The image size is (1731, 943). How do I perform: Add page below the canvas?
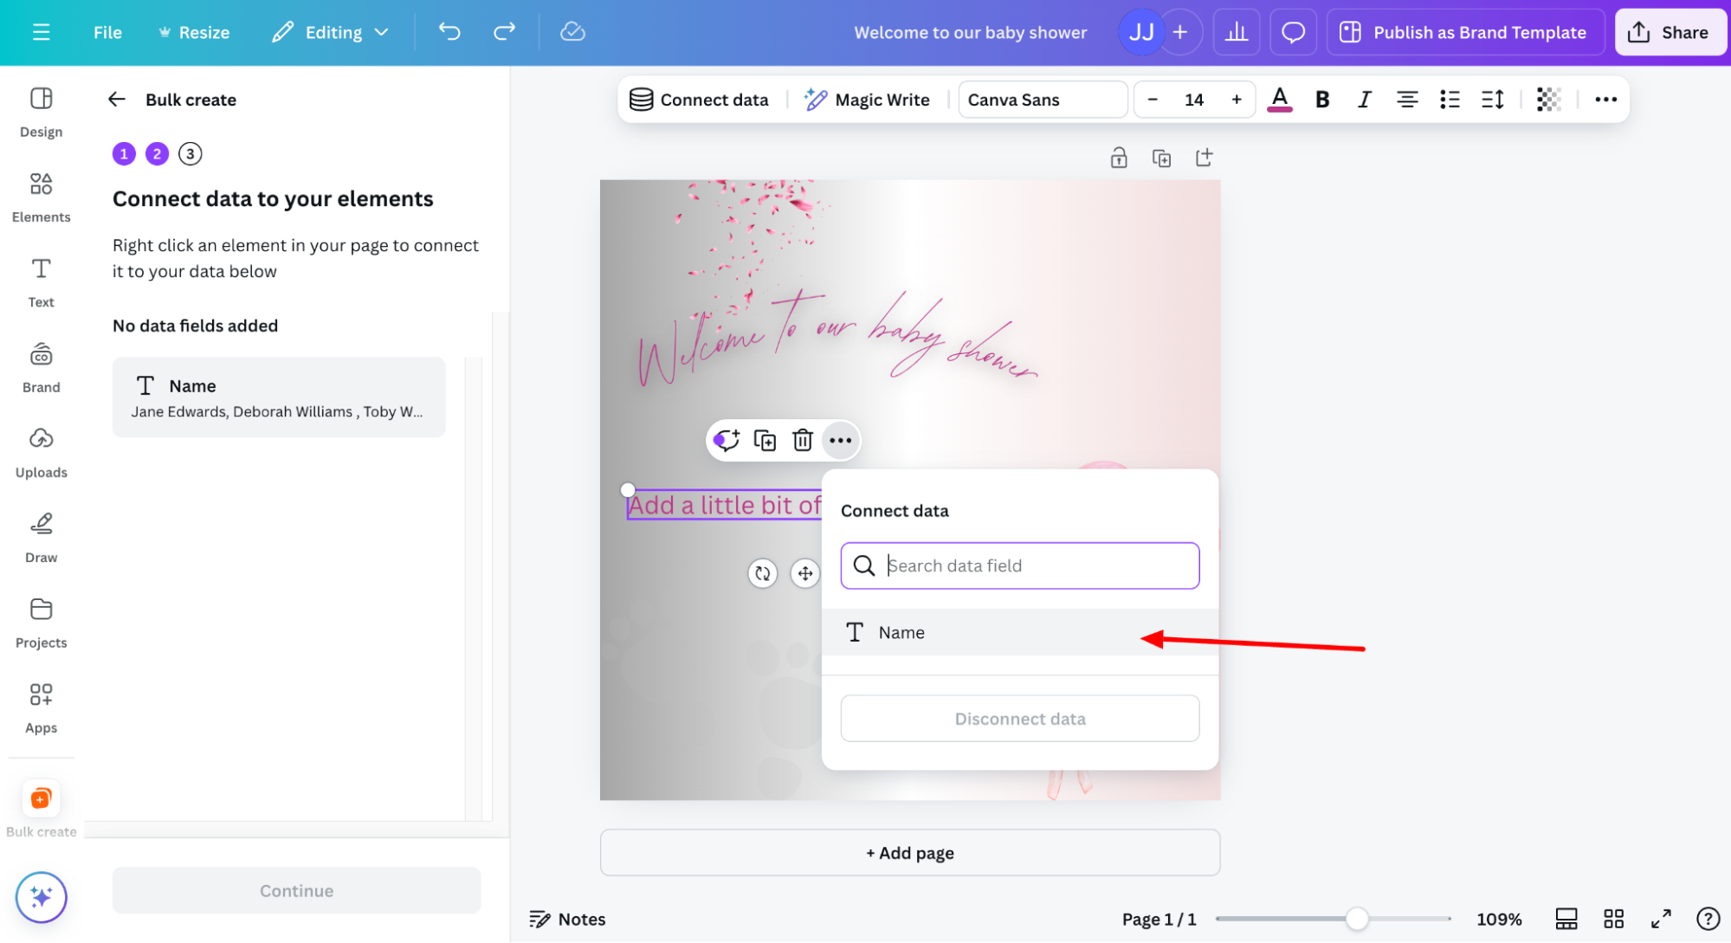point(909,853)
